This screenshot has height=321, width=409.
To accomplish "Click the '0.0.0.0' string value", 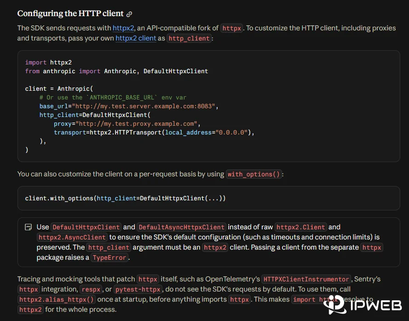I will [231, 133].
